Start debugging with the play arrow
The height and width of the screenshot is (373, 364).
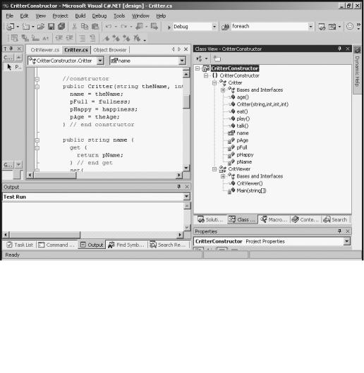(x=169, y=27)
